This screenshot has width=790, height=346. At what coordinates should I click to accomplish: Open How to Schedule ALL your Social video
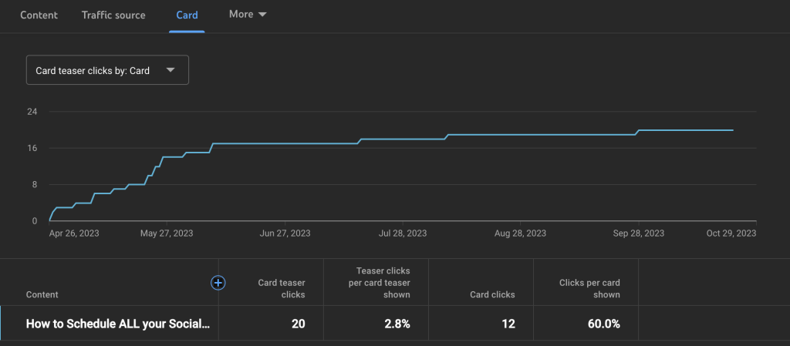(117, 324)
